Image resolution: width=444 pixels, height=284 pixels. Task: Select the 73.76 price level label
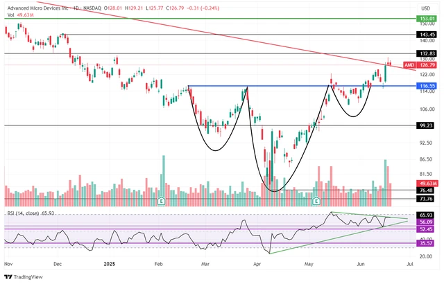click(426, 199)
